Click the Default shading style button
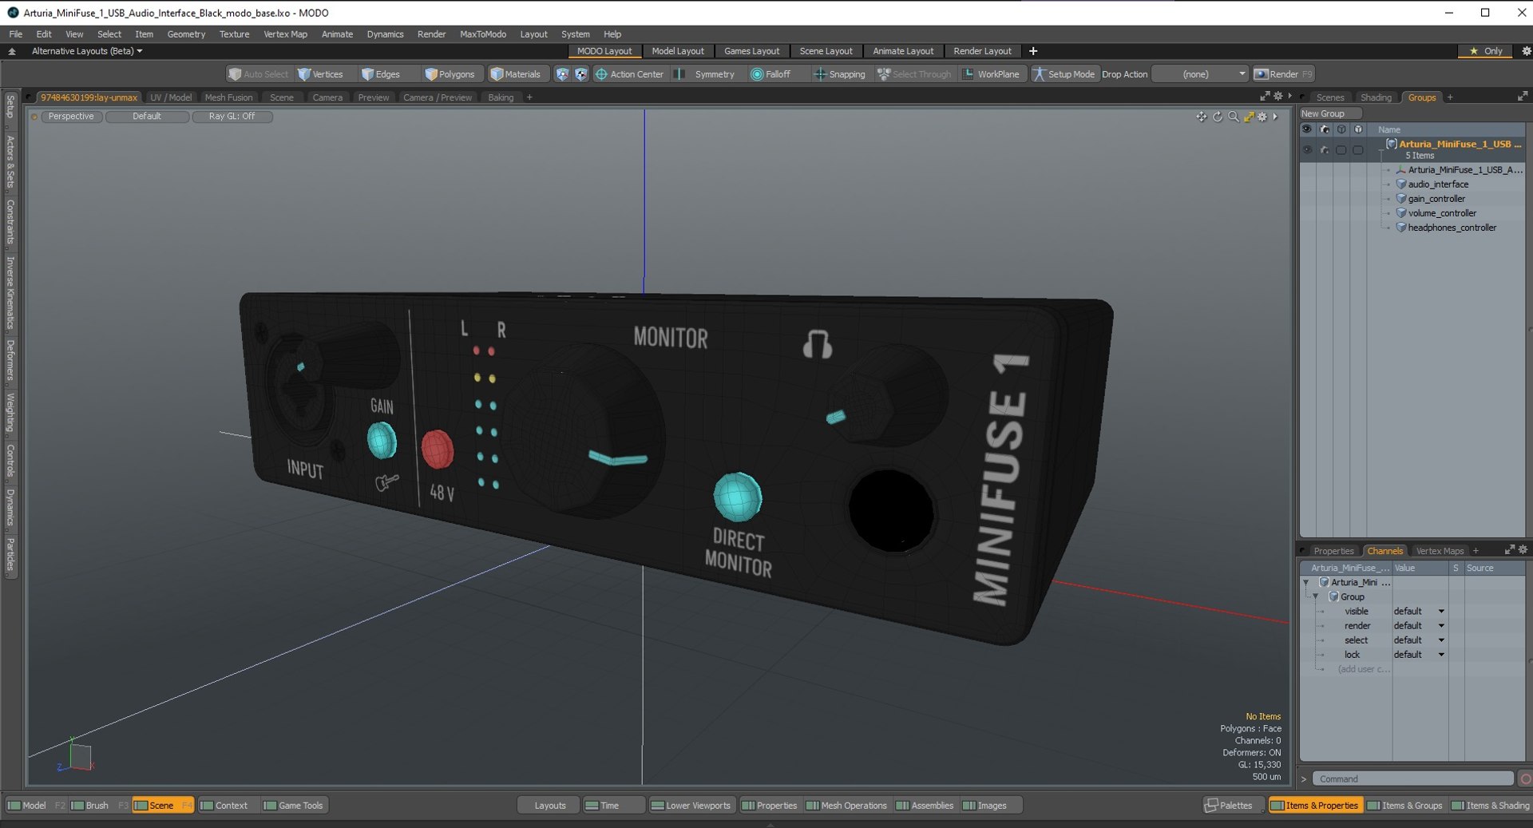 147,117
